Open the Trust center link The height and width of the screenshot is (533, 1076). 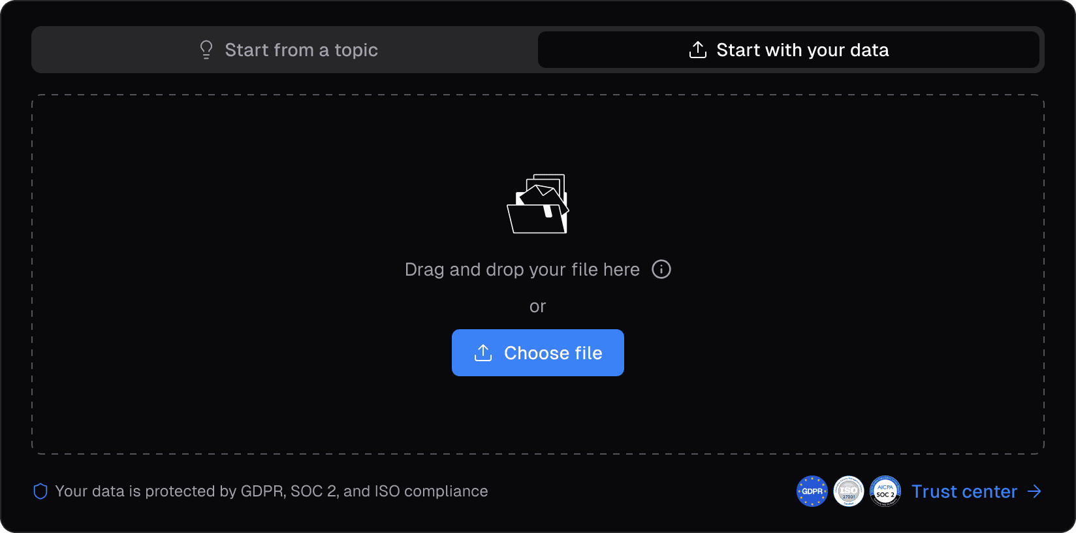pyautogui.click(x=977, y=491)
